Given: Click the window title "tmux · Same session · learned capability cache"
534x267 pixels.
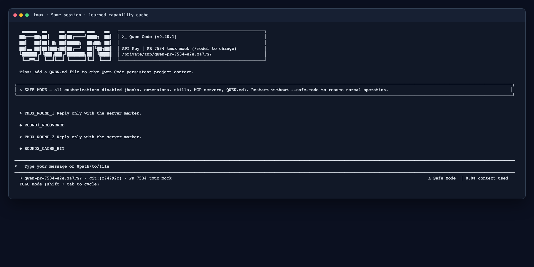Looking at the screenshot, I should [91, 15].
